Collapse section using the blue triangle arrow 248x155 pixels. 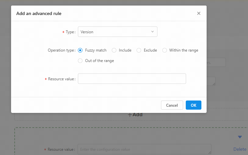click(240, 137)
